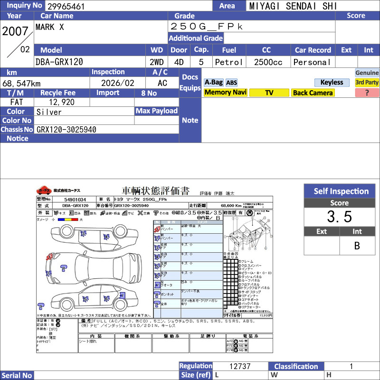Click the Note section header
The image size is (380, 380).
click(x=190, y=120)
